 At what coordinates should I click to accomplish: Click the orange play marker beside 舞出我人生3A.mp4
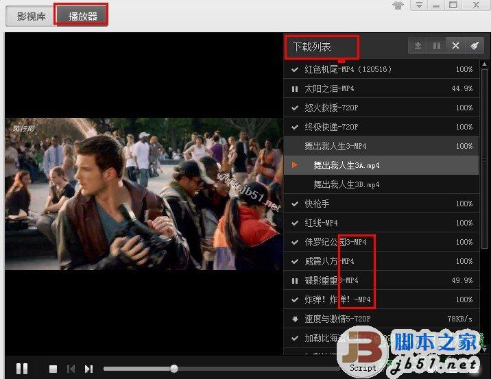(x=294, y=165)
